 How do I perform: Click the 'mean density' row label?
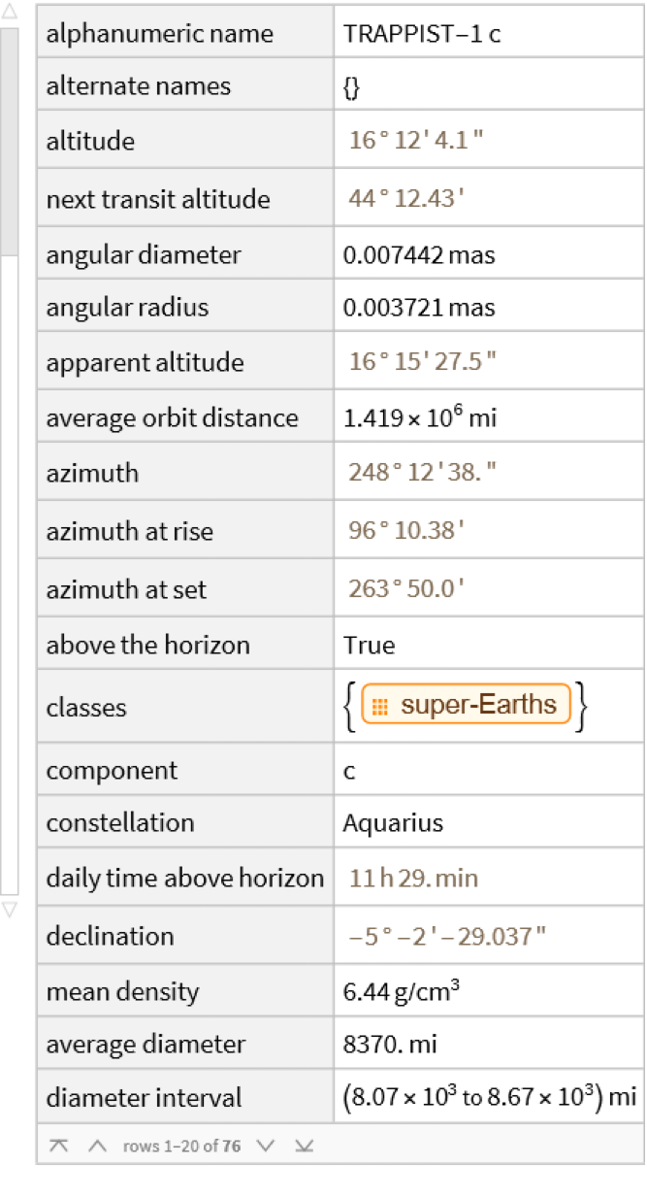122,991
